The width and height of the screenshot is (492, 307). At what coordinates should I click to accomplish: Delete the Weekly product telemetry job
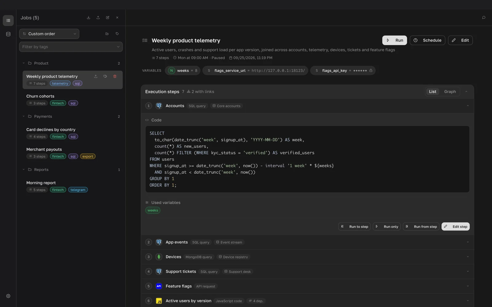click(115, 76)
